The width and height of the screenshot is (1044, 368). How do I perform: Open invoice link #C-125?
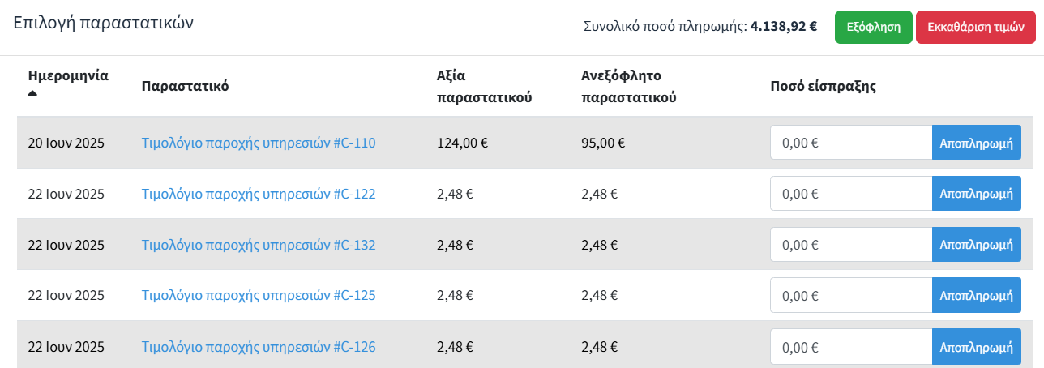[259, 296]
